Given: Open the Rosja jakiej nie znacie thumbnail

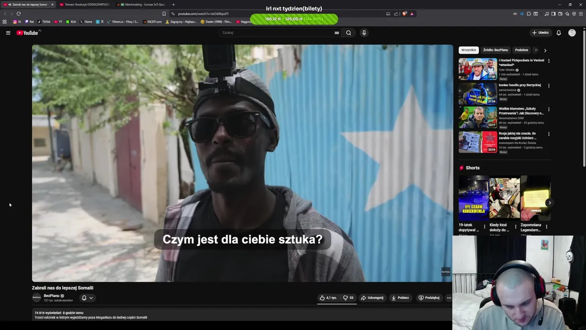Looking at the screenshot, I should (x=477, y=142).
